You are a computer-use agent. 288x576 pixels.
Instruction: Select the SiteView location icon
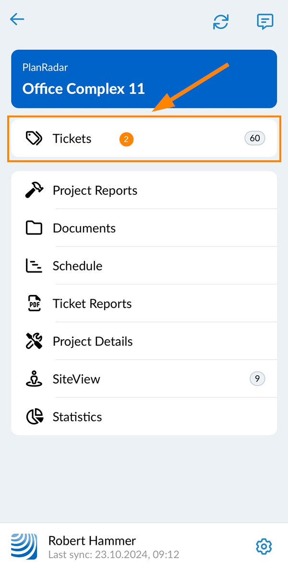[x=34, y=379]
